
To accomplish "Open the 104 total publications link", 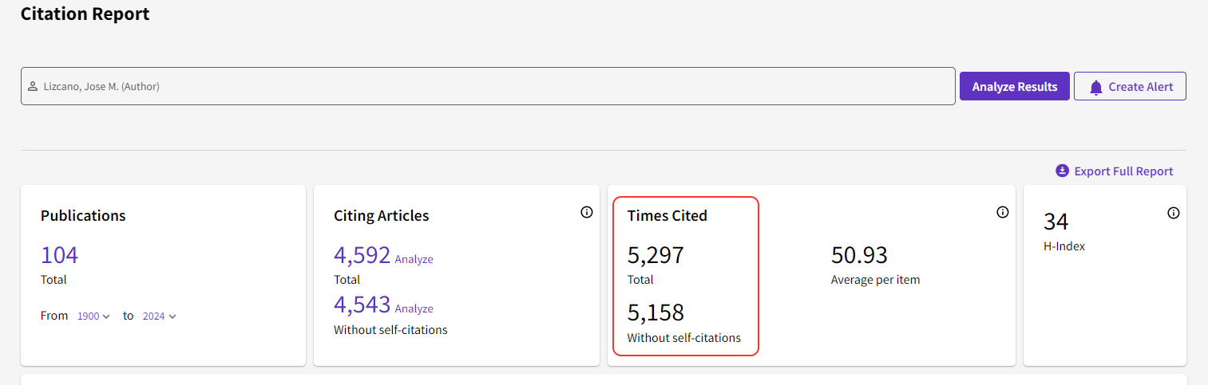I will (59, 255).
